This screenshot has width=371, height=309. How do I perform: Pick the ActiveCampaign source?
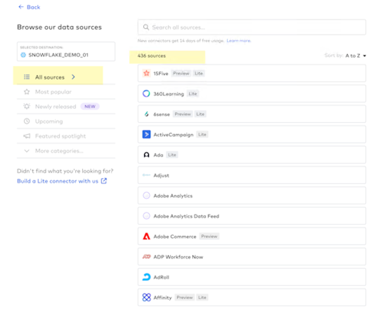(252, 135)
